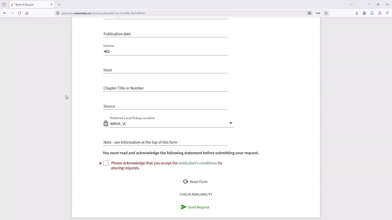Open the browser home page
Image resolution: width=392 pixels, height=220 pixels.
[x=27, y=13]
